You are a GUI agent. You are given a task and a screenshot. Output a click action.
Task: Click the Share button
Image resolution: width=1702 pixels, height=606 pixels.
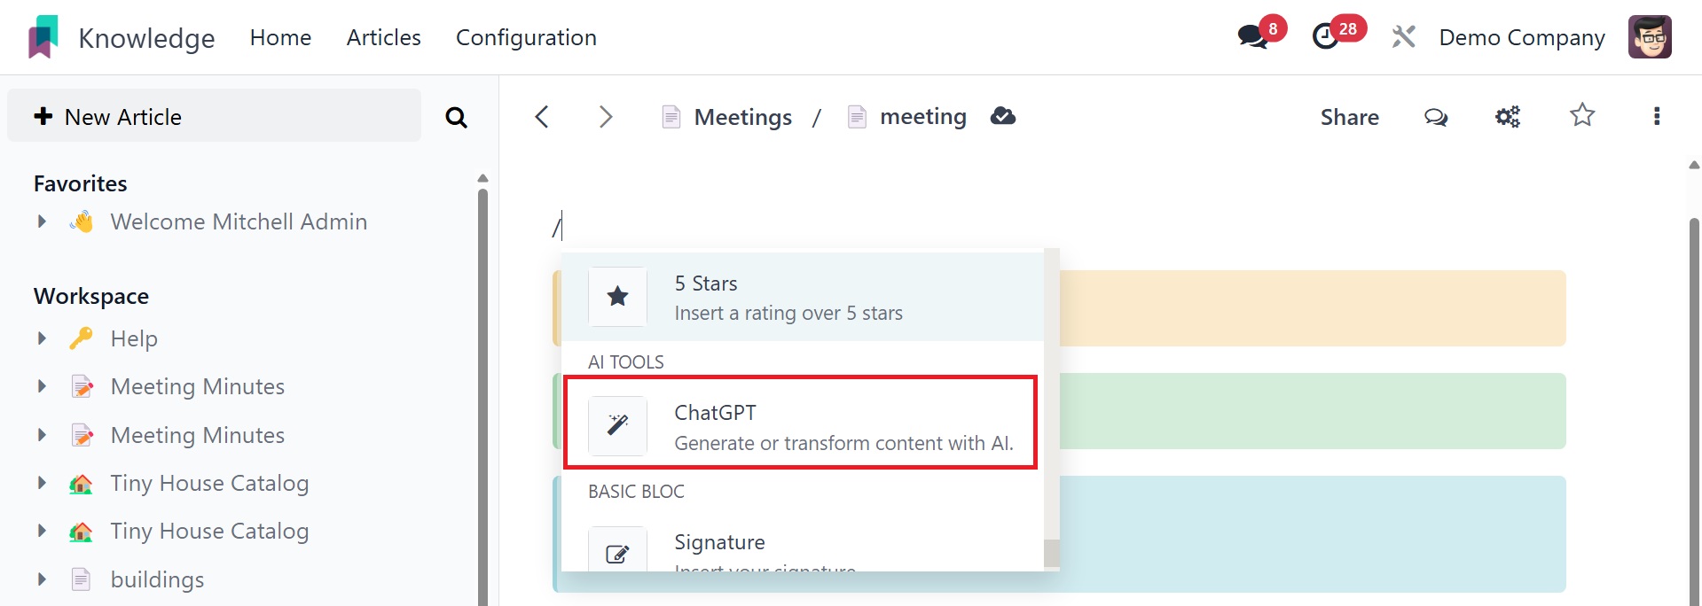click(1349, 117)
